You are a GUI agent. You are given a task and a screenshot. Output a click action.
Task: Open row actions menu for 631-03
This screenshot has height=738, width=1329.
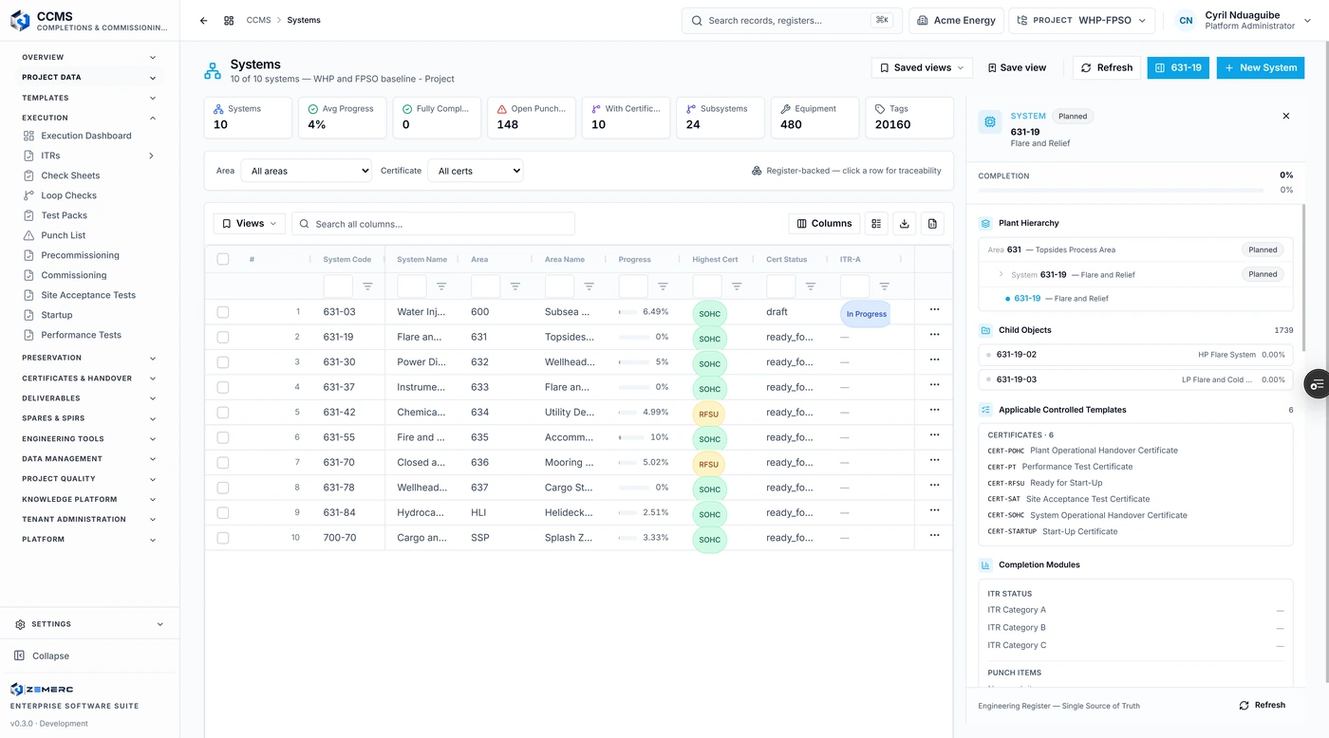(934, 310)
